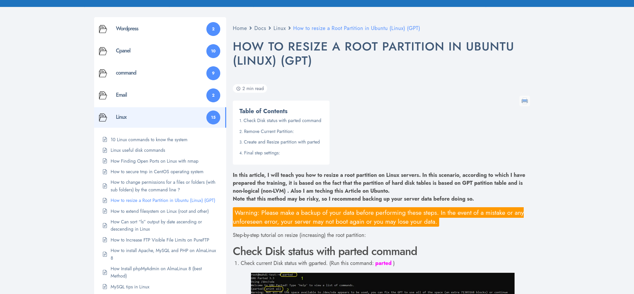Expand the Wordpress category with 2 articles
The width and height of the screenshot is (634, 294).
click(213, 29)
